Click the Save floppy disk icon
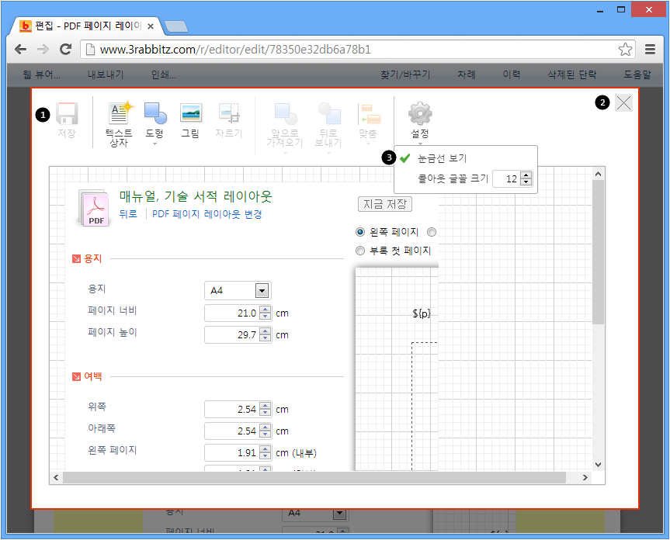The height and width of the screenshot is (540, 670). point(66,114)
